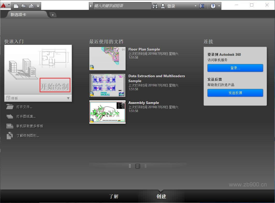Click the blue 登录 button for Autodesk 360
Image resolution: width=275 pixels, height=203 pixels.
click(235, 68)
